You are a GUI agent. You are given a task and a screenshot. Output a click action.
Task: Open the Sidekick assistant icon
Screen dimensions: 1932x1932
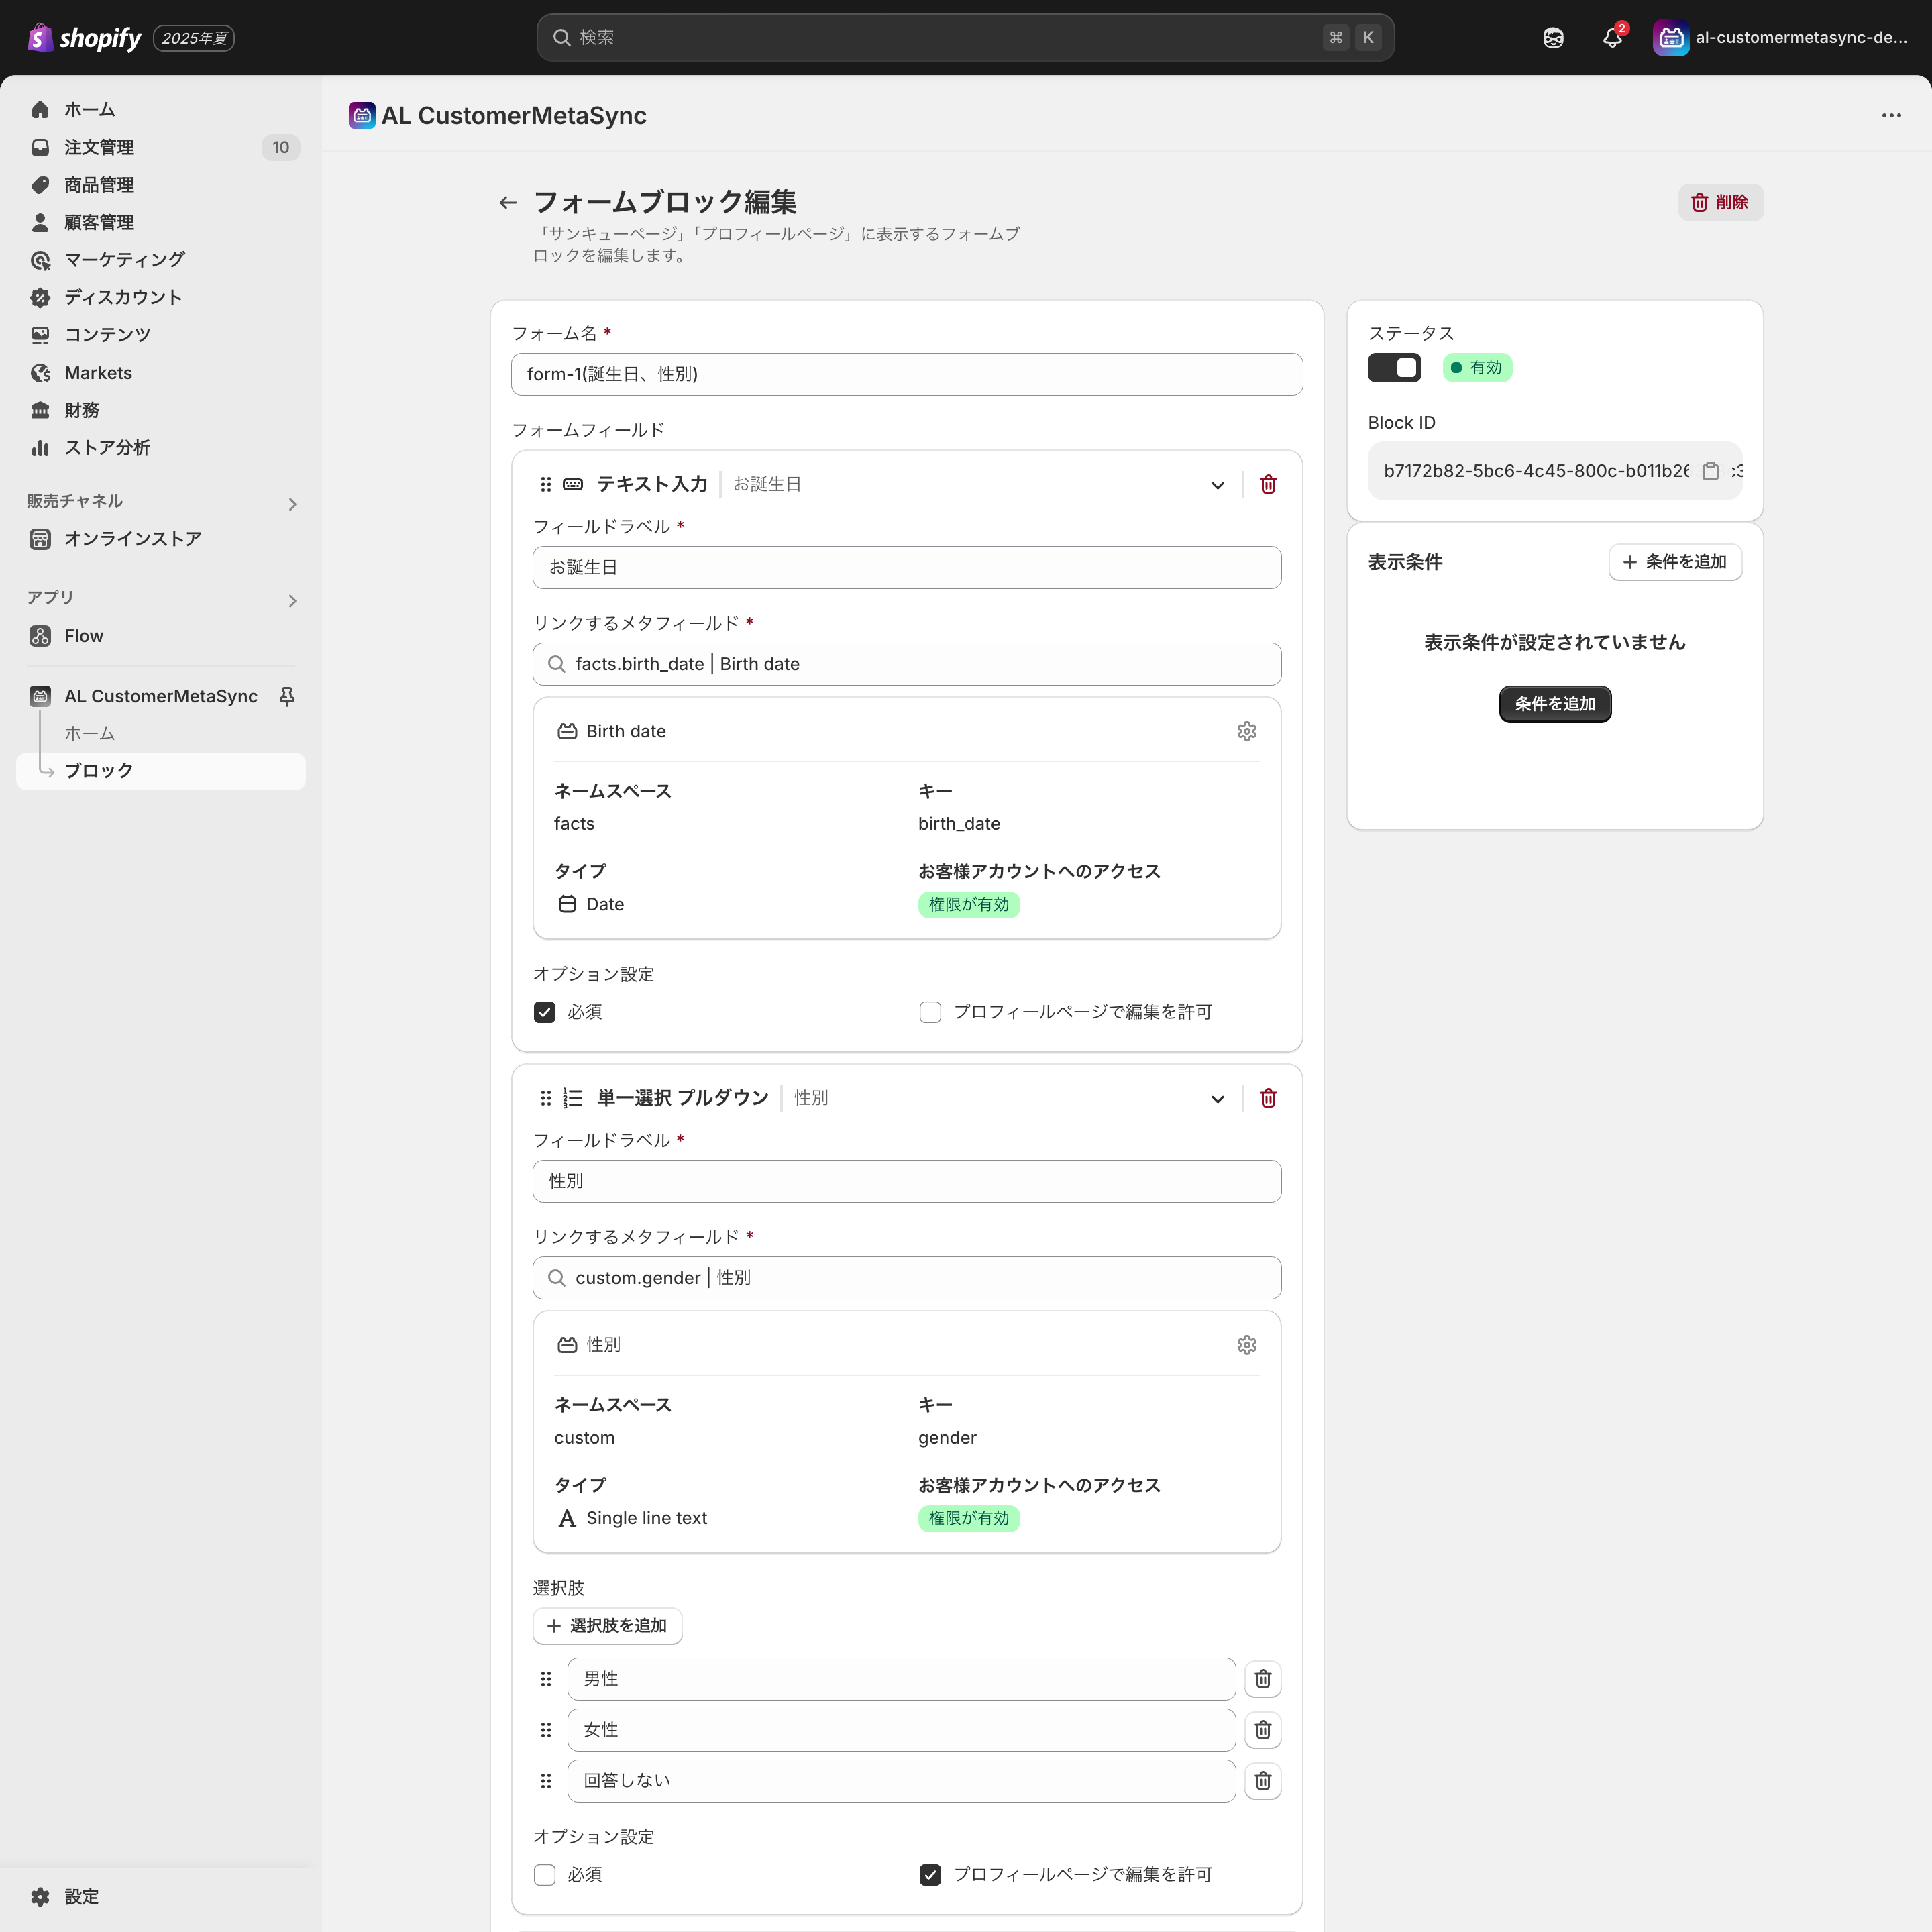[1553, 38]
